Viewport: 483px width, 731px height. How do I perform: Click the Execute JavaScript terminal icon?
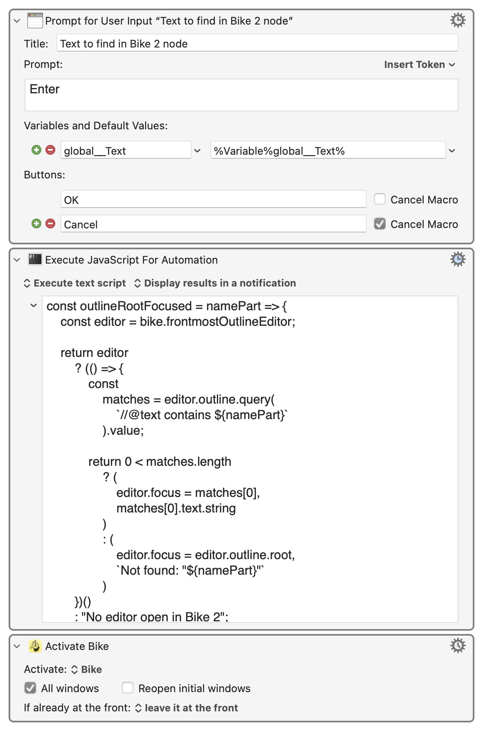(x=35, y=259)
